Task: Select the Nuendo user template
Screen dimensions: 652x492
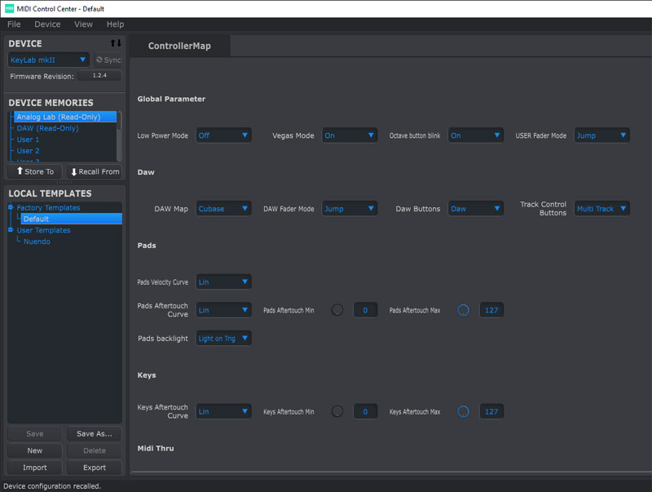Action: [37, 242]
